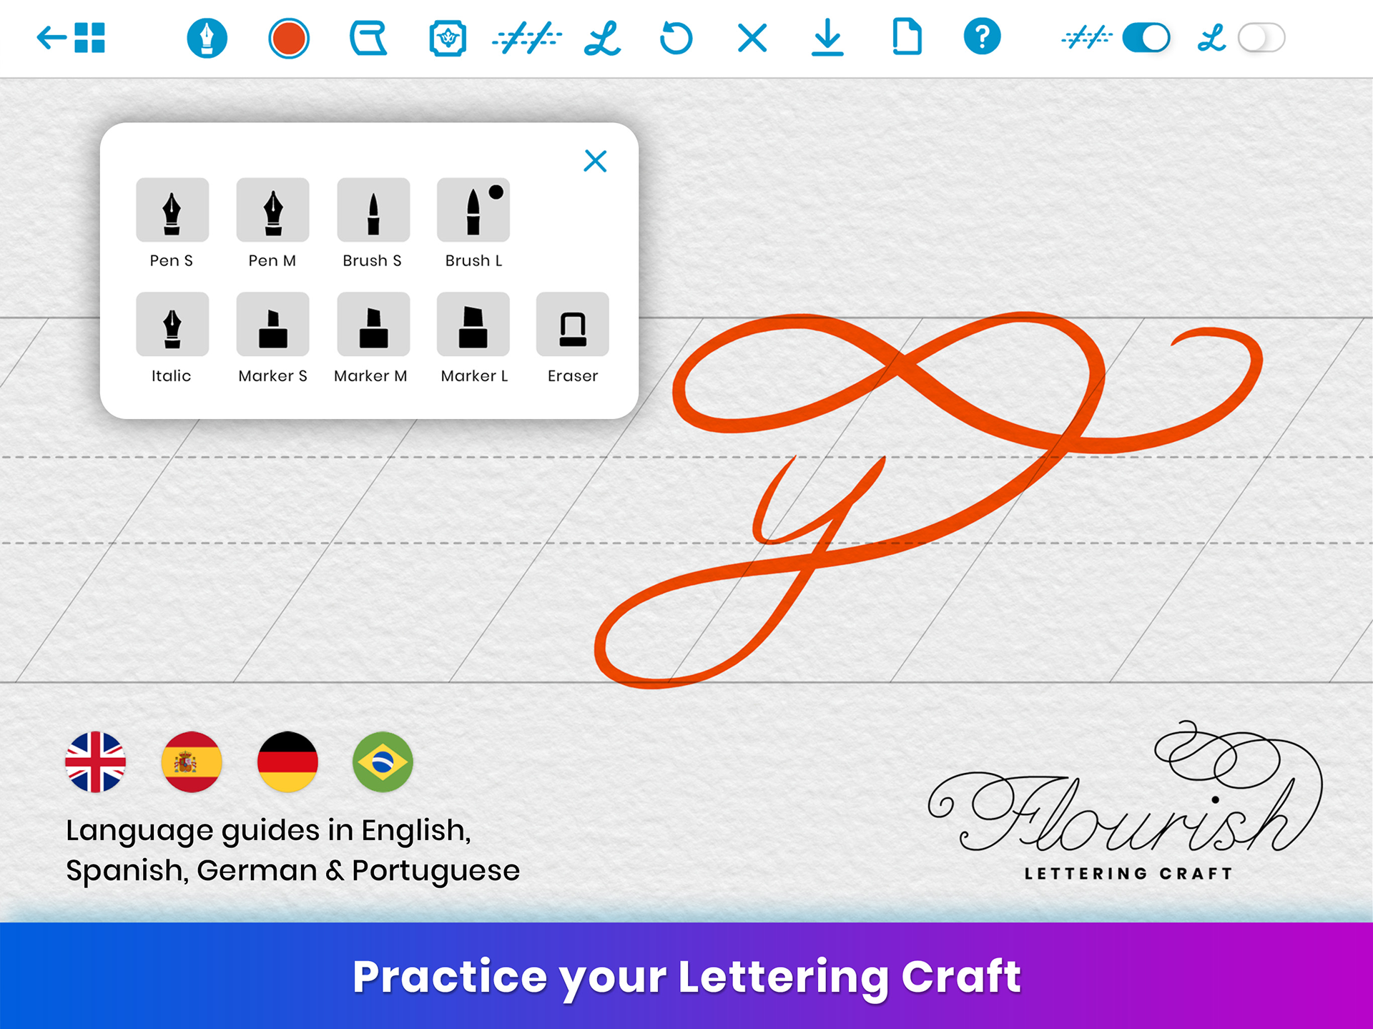Choose the Marker M tool
This screenshot has width=1373, height=1029.
373,324
